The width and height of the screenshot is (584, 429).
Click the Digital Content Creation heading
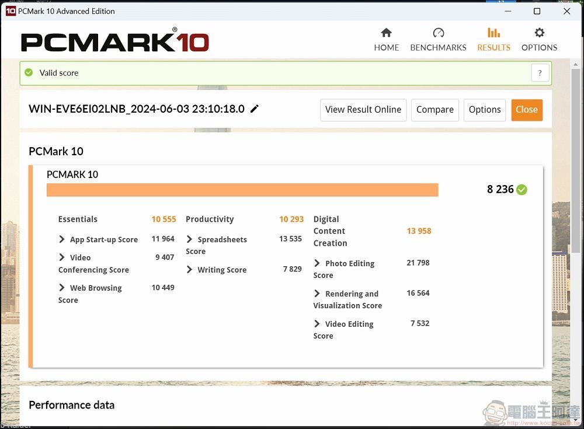coord(330,231)
